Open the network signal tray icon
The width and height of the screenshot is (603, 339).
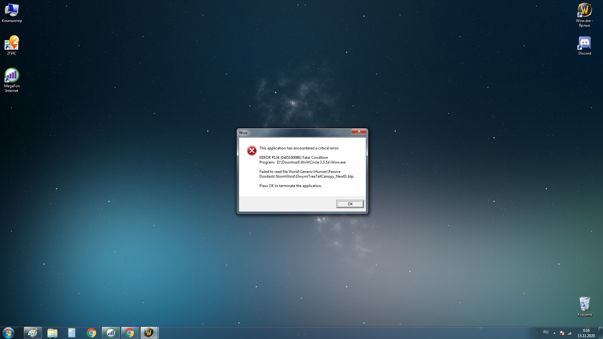click(569, 333)
